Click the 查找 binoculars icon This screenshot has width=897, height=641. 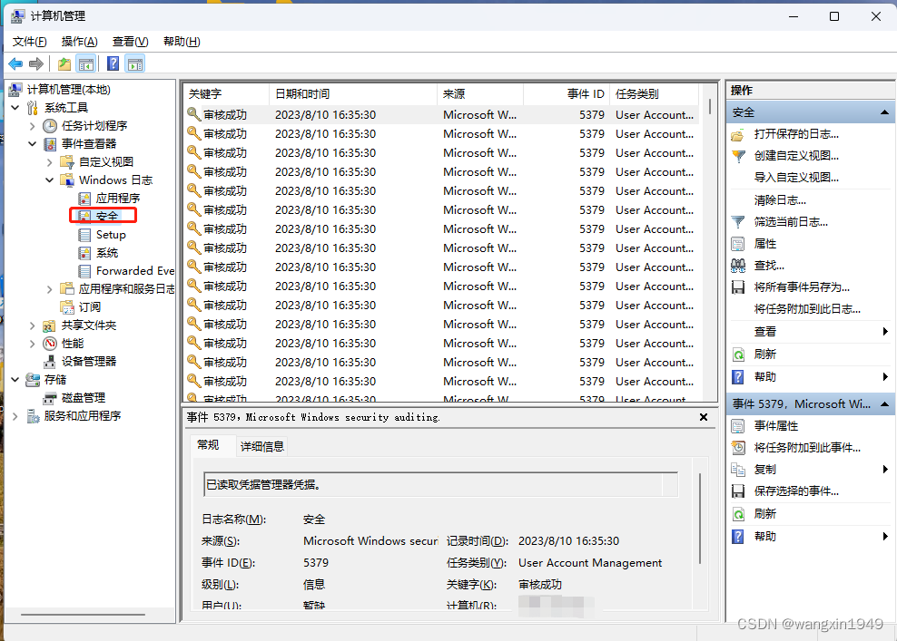(x=738, y=266)
